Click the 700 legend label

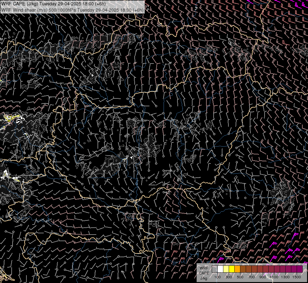point(251,277)
